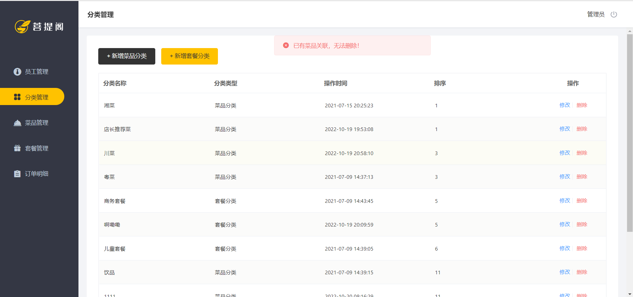This screenshot has width=633, height=297.
Task: Modify the 饮品 row
Action: tap(565, 272)
